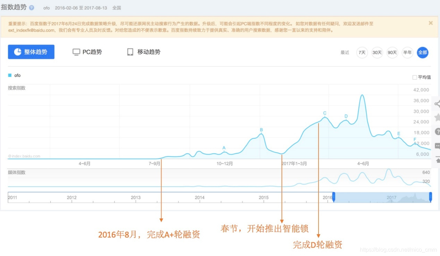
Task: Click news marker D on the chart
Action: coord(346,116)
